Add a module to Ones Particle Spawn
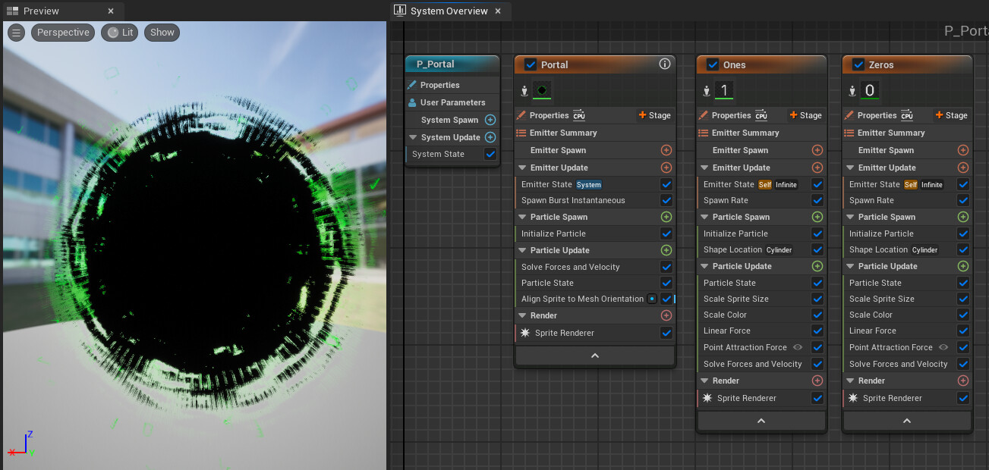989x470 pixels. [x=817, y=217]
